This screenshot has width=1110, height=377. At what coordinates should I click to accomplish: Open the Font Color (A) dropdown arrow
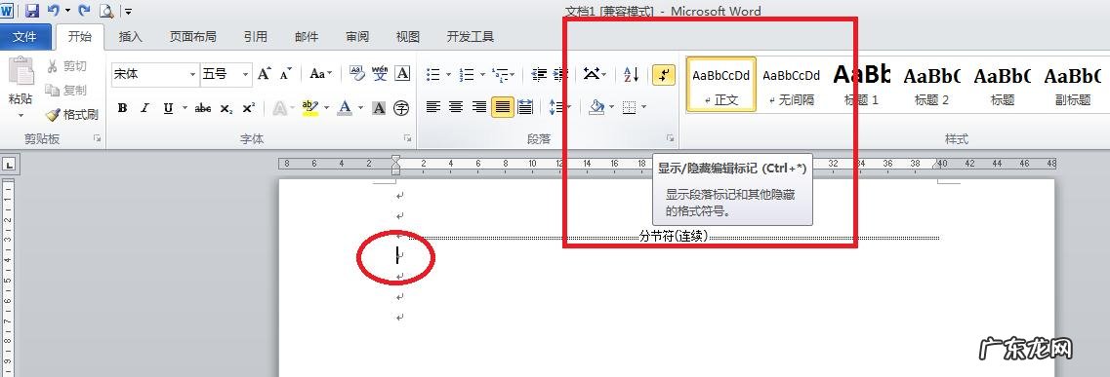(360, 108)
